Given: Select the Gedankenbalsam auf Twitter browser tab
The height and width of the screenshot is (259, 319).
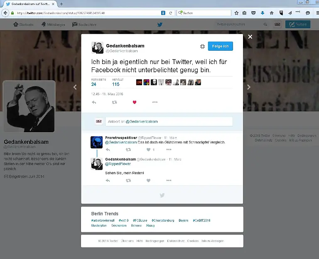Looking at the screenshot, I should (x=29, y=4).
